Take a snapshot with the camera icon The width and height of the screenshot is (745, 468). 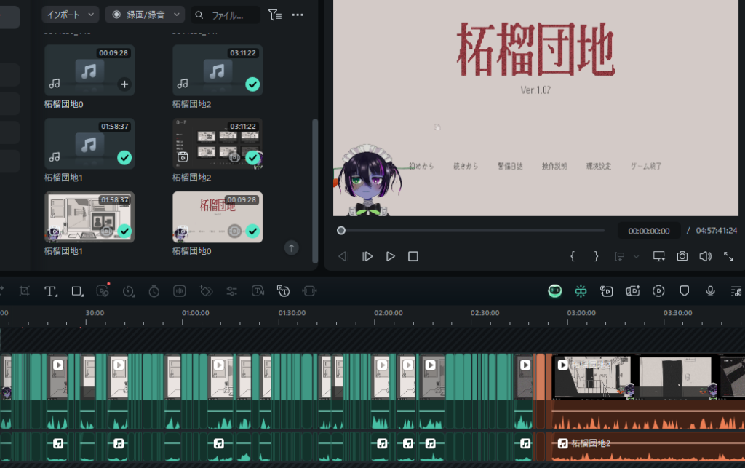pos(682,256)
